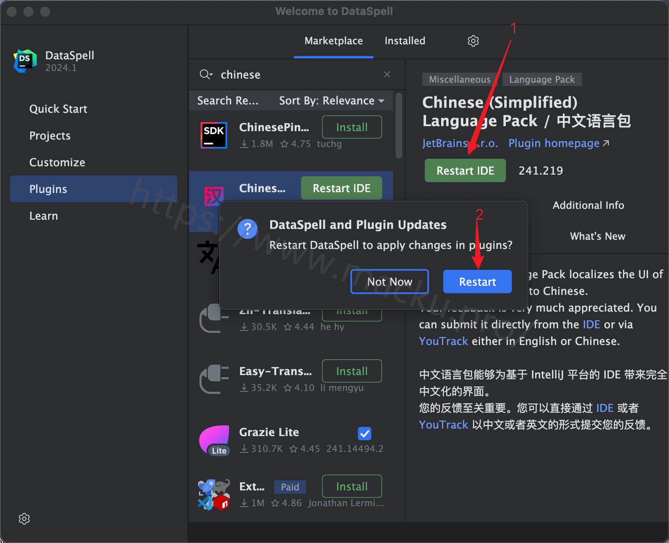Viewport: 669px width, 543px height.
Task: Click the DataSpell logo icon
Action: tap(25, 61)
